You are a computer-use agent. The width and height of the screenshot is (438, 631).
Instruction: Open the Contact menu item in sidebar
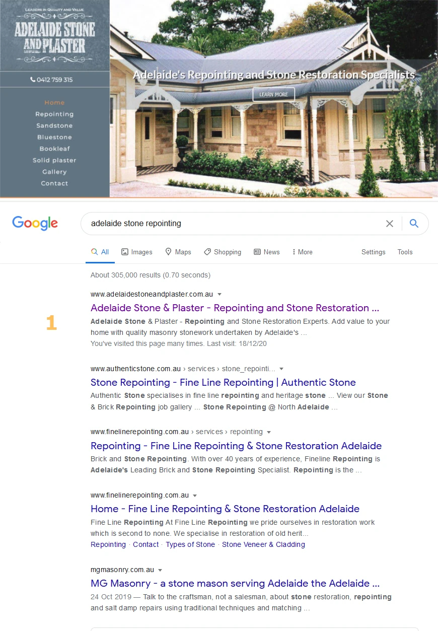pyautogui.click(x=54, y=184)
